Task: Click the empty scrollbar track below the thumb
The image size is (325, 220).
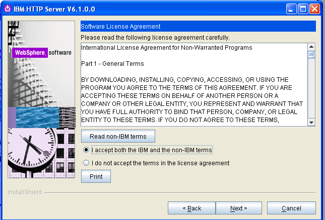Action: point(311,89)
